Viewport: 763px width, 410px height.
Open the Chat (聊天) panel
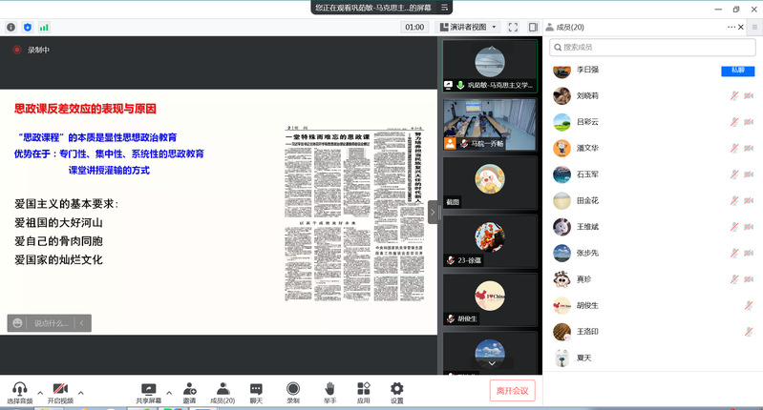click(256, 393)
